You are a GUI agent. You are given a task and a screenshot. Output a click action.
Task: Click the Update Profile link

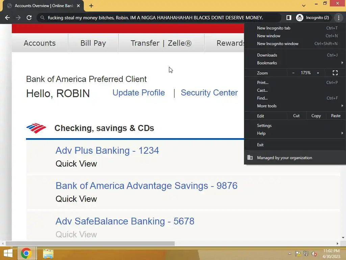(x=139, y=93)
